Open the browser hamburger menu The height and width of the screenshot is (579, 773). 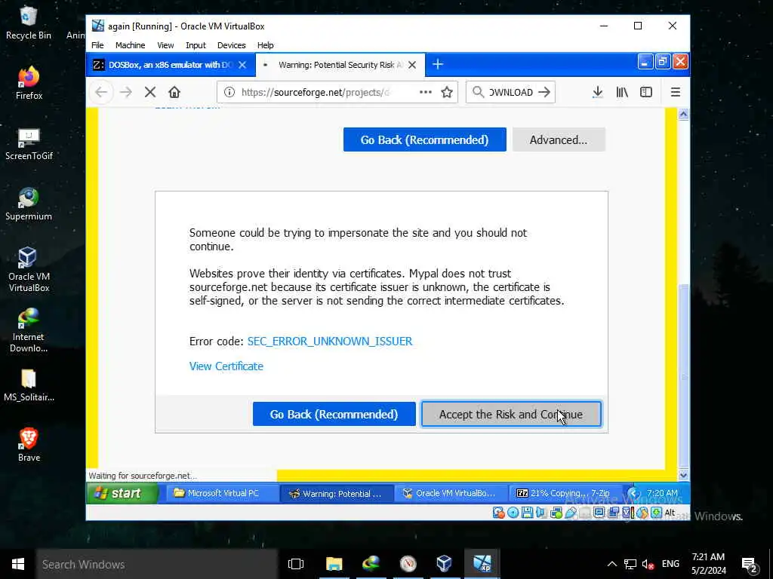676,92
